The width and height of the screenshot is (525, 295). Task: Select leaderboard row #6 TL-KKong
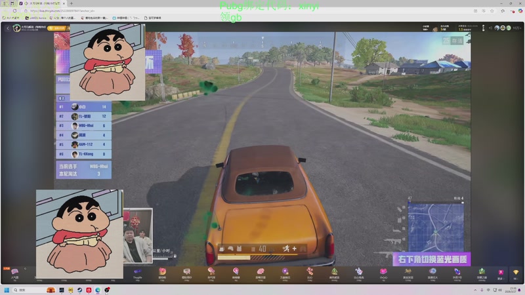pyautogui.click(x=84, y=154)
